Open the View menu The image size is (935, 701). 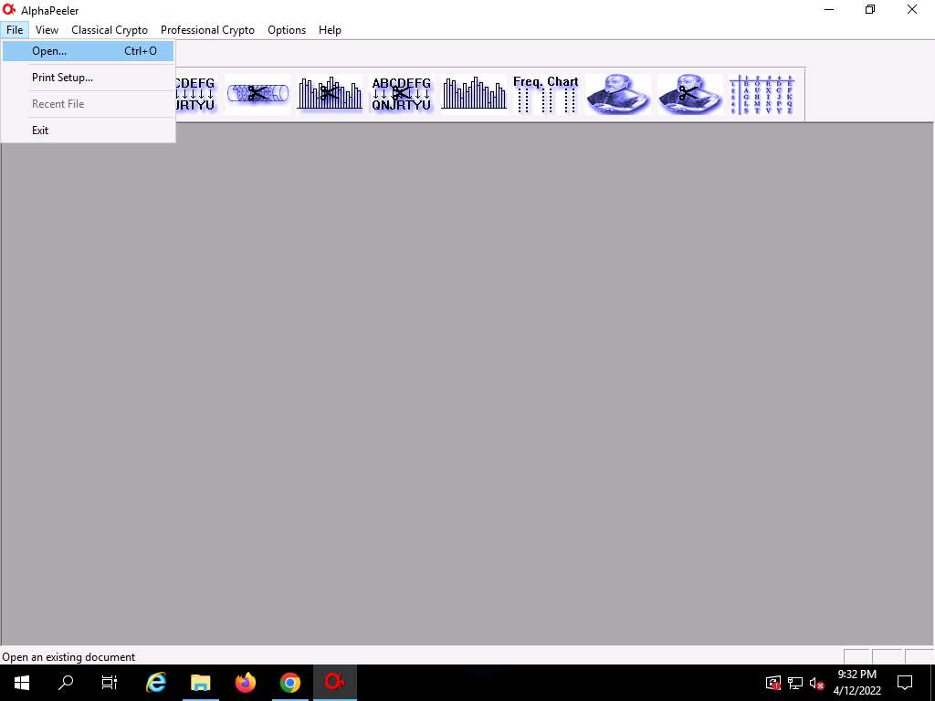47,30
